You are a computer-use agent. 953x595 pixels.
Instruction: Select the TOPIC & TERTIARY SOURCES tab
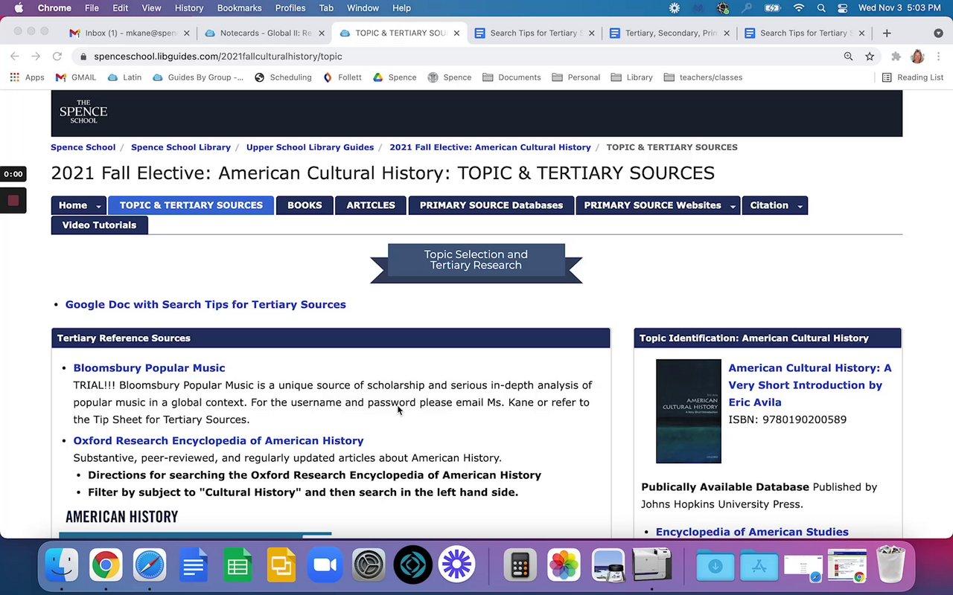click(x=191, y=205)
